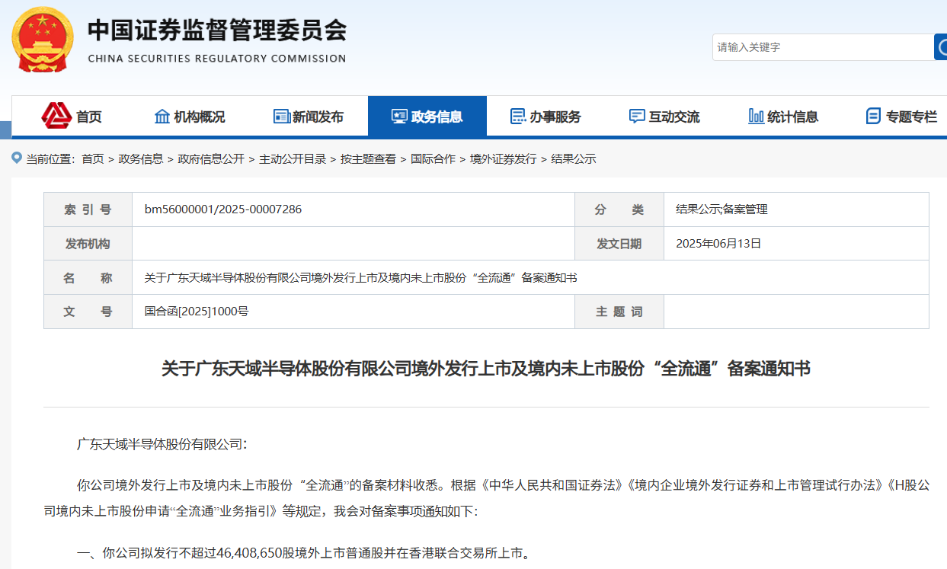The height and width of the screenshot is (569, 947).
Task: Click the 境外证券发行 breadcrumb link
Action: click(x=503, y=159)
